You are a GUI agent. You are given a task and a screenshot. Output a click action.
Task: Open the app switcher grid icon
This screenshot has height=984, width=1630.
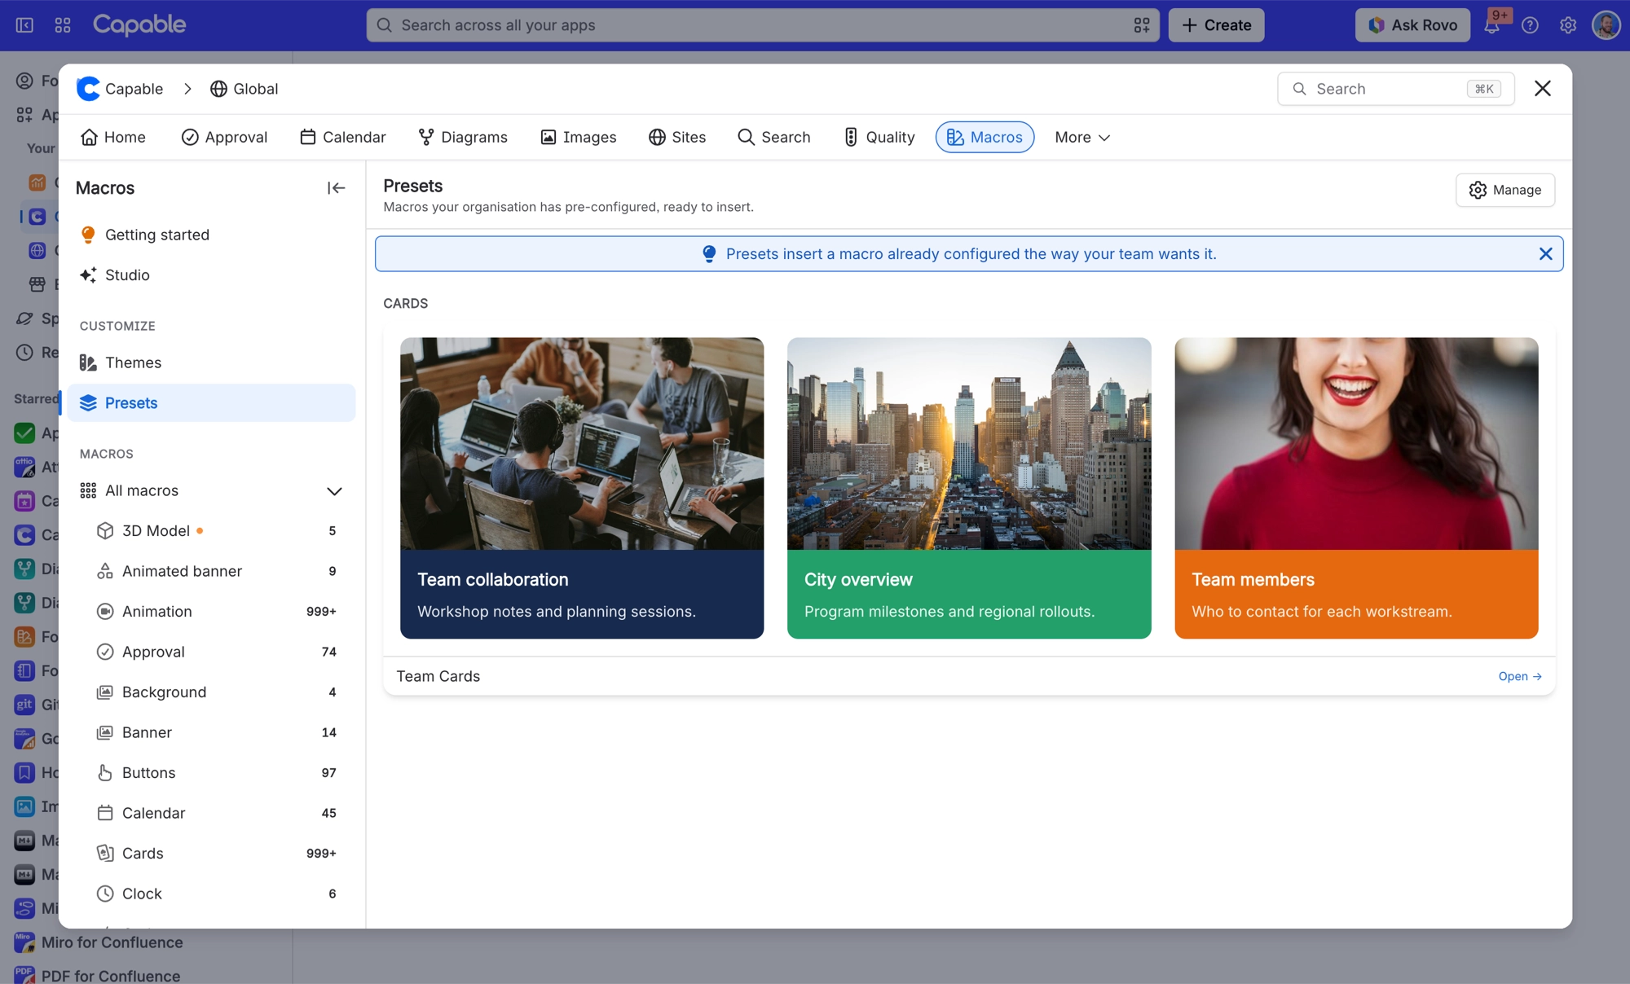coord(63,25)
